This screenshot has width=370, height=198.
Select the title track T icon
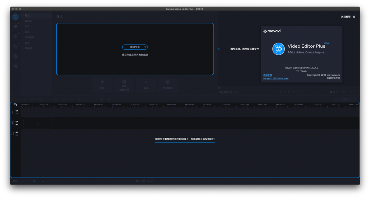(13, 112)
